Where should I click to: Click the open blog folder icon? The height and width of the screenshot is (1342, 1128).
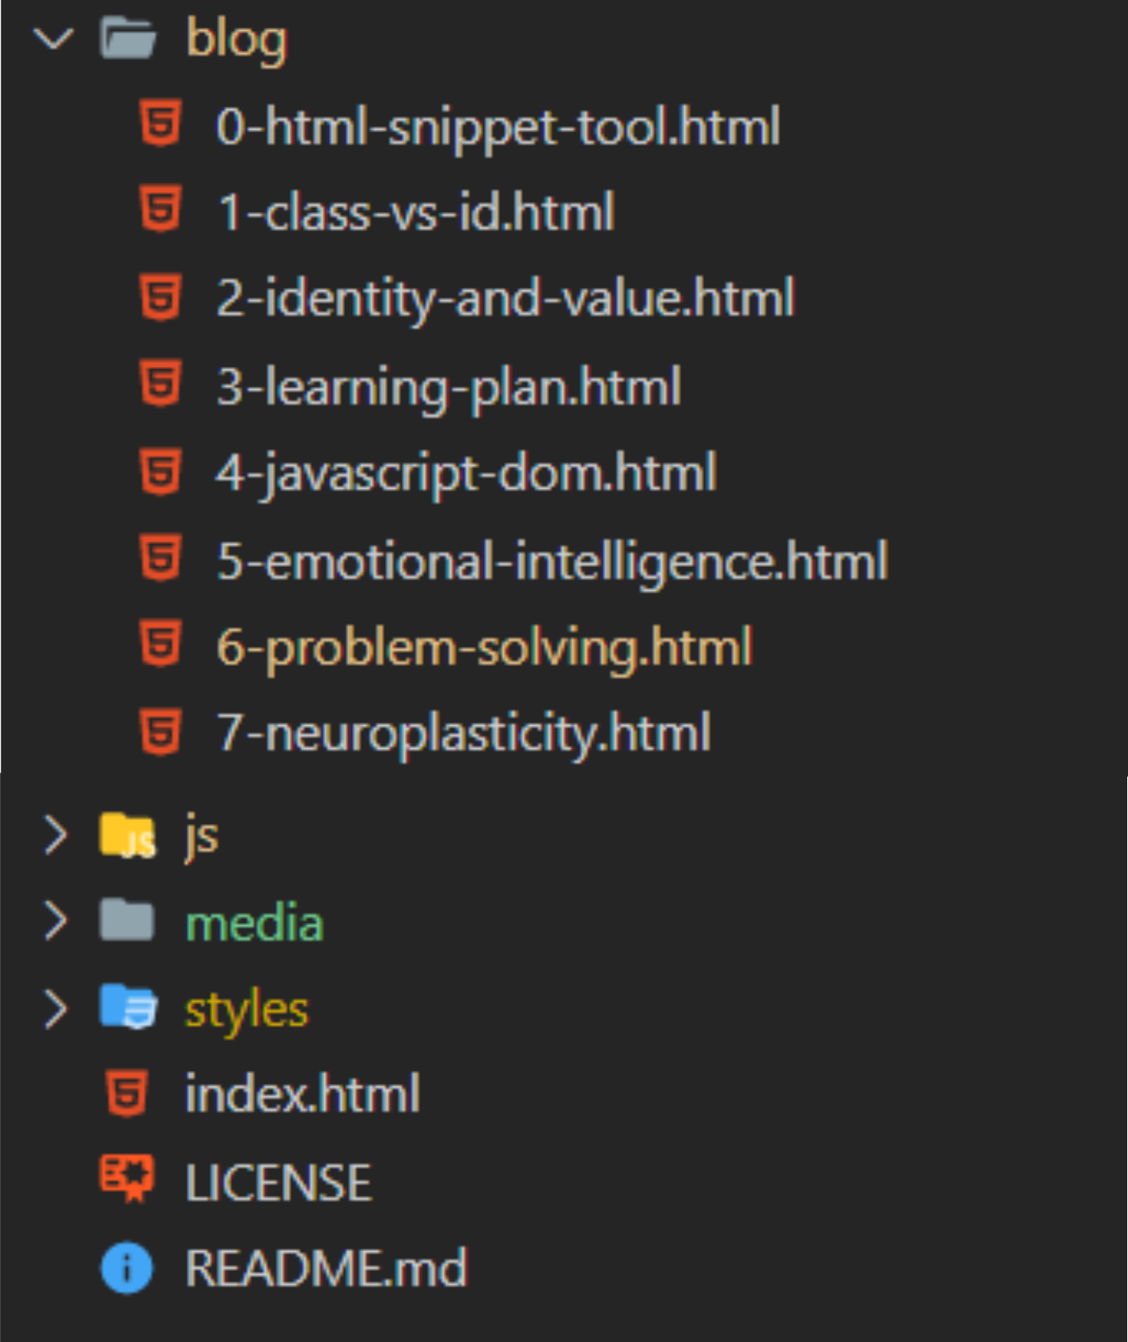pos(128,38)
